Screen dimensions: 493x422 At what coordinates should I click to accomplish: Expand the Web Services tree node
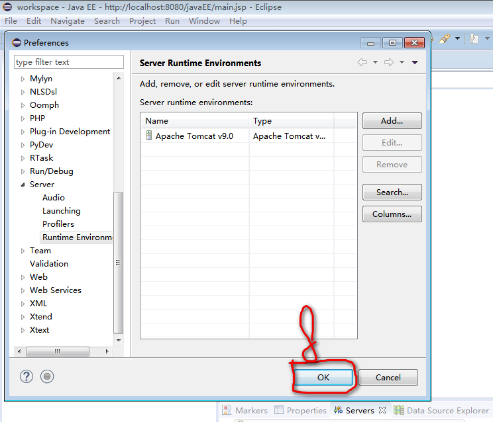[23, 290]
